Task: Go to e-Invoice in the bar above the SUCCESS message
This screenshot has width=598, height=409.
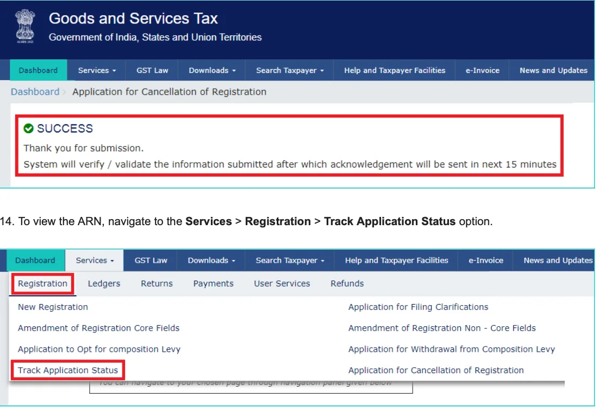Action: 482,70
